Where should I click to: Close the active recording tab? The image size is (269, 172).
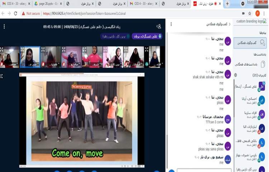point(220,4)
